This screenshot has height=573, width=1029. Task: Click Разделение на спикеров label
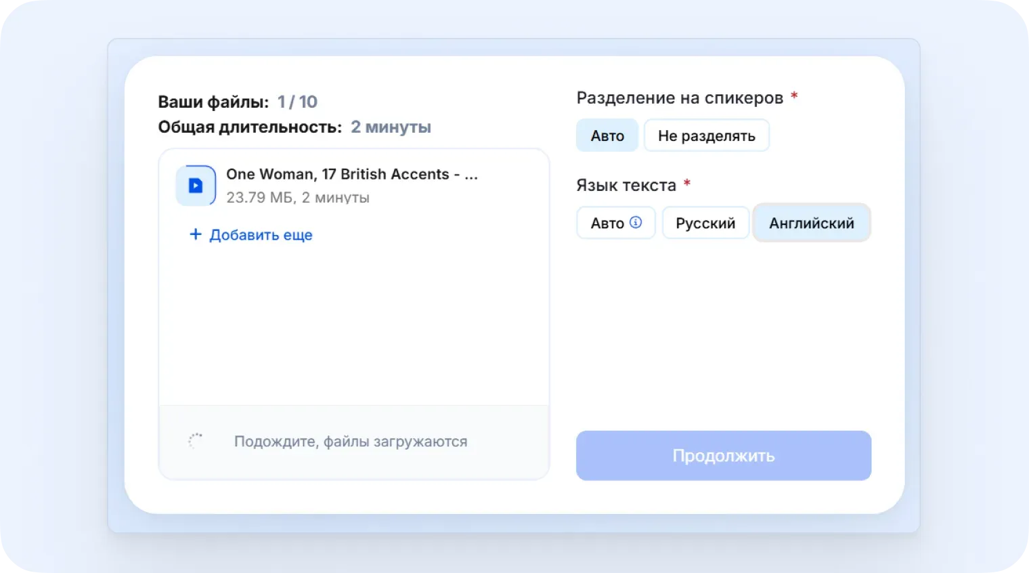pos(680,98)
